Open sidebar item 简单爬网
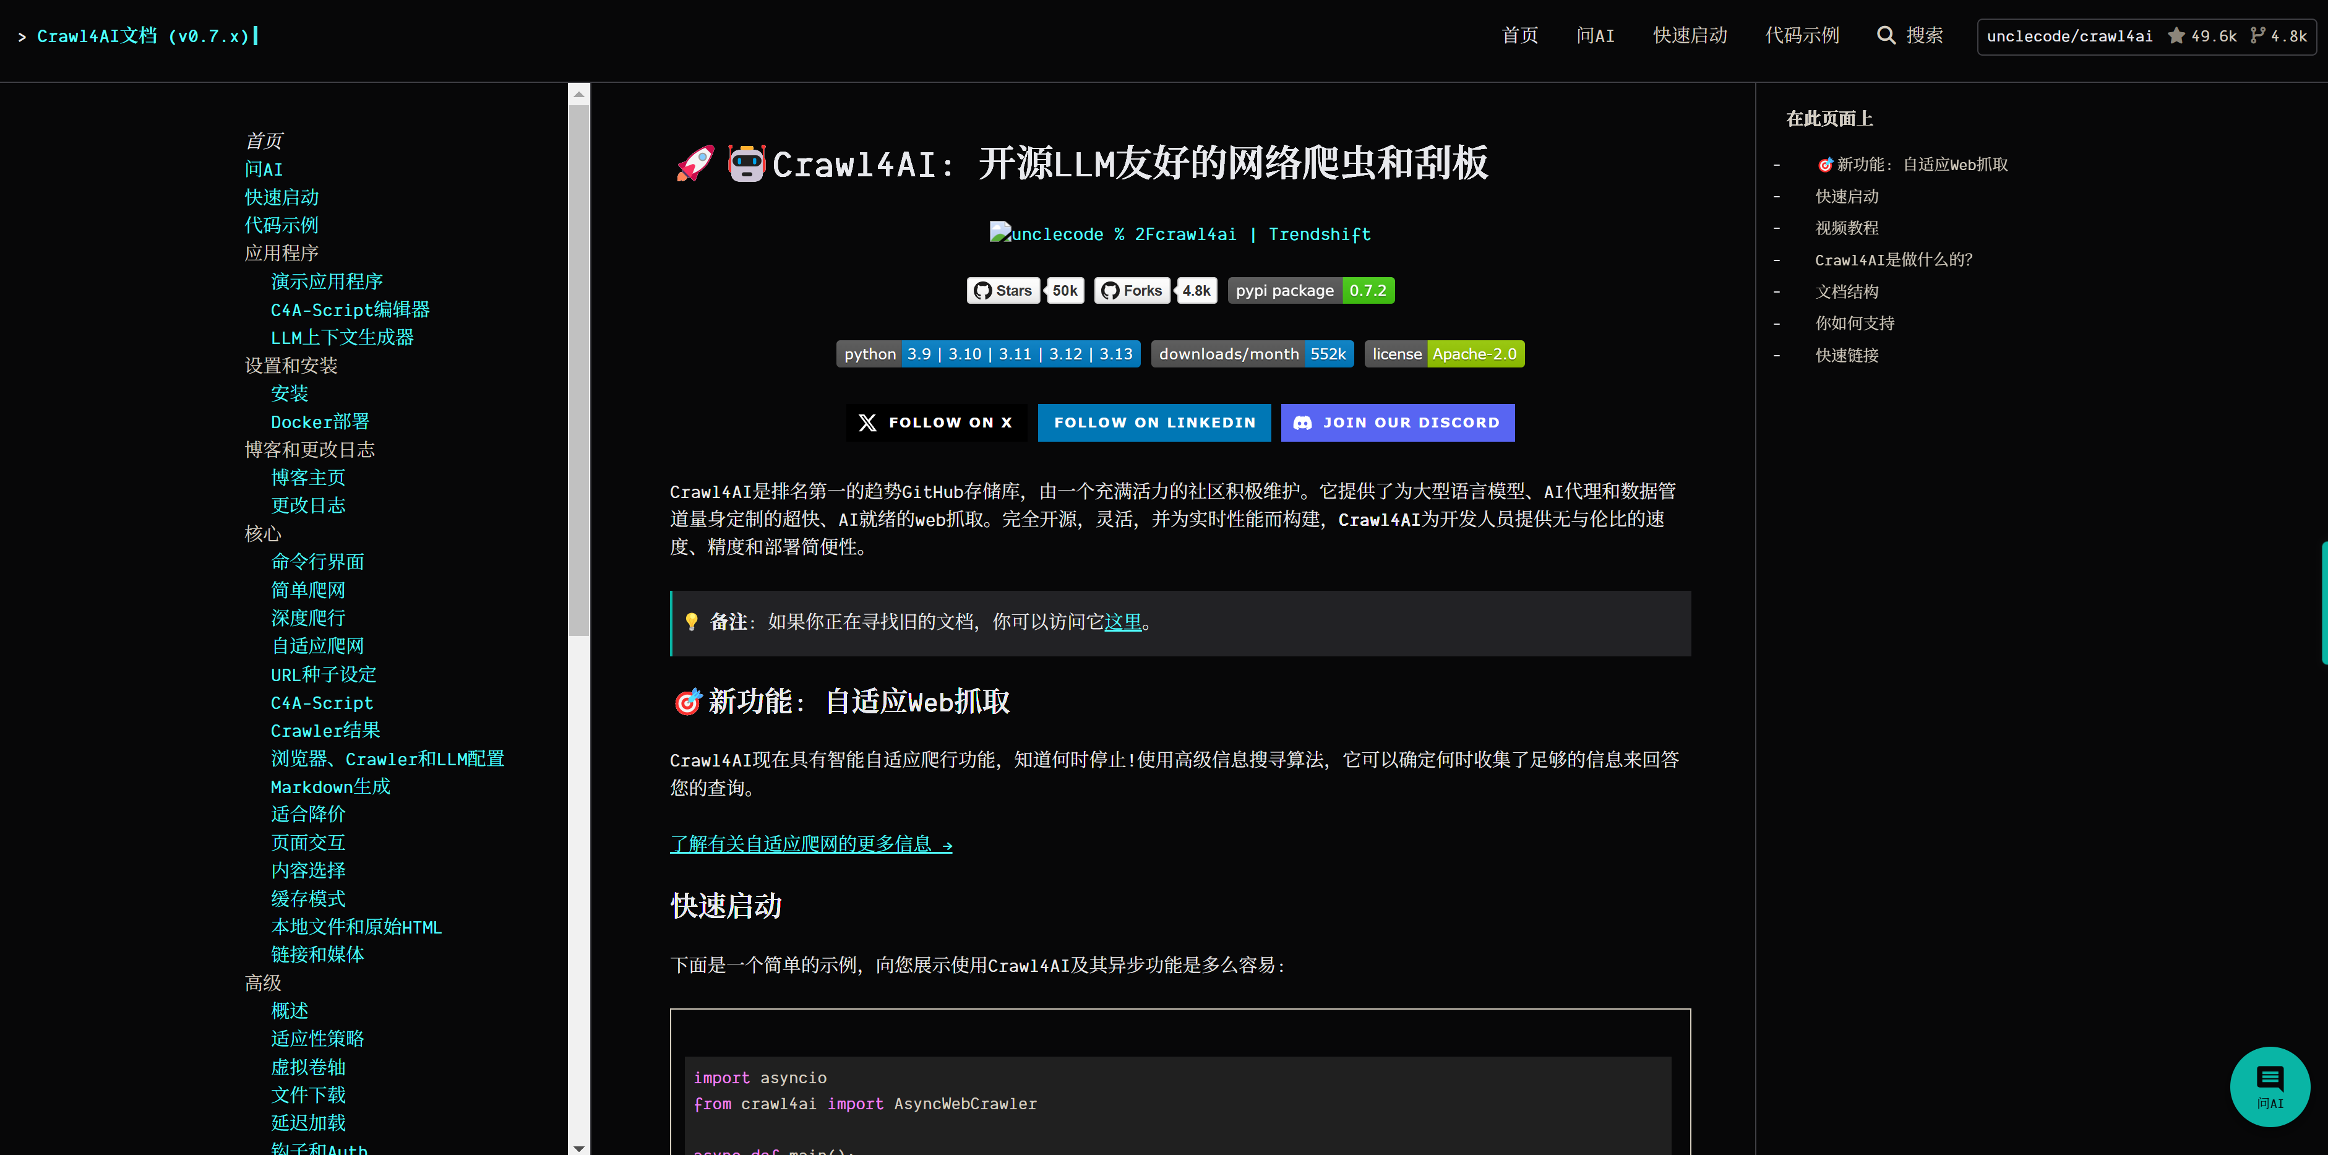The image size is (2328, 1155). 308,590
